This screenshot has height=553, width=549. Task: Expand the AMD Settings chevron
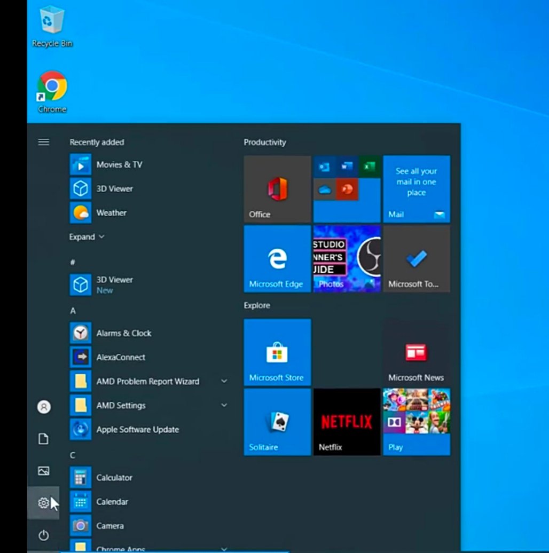224,405
